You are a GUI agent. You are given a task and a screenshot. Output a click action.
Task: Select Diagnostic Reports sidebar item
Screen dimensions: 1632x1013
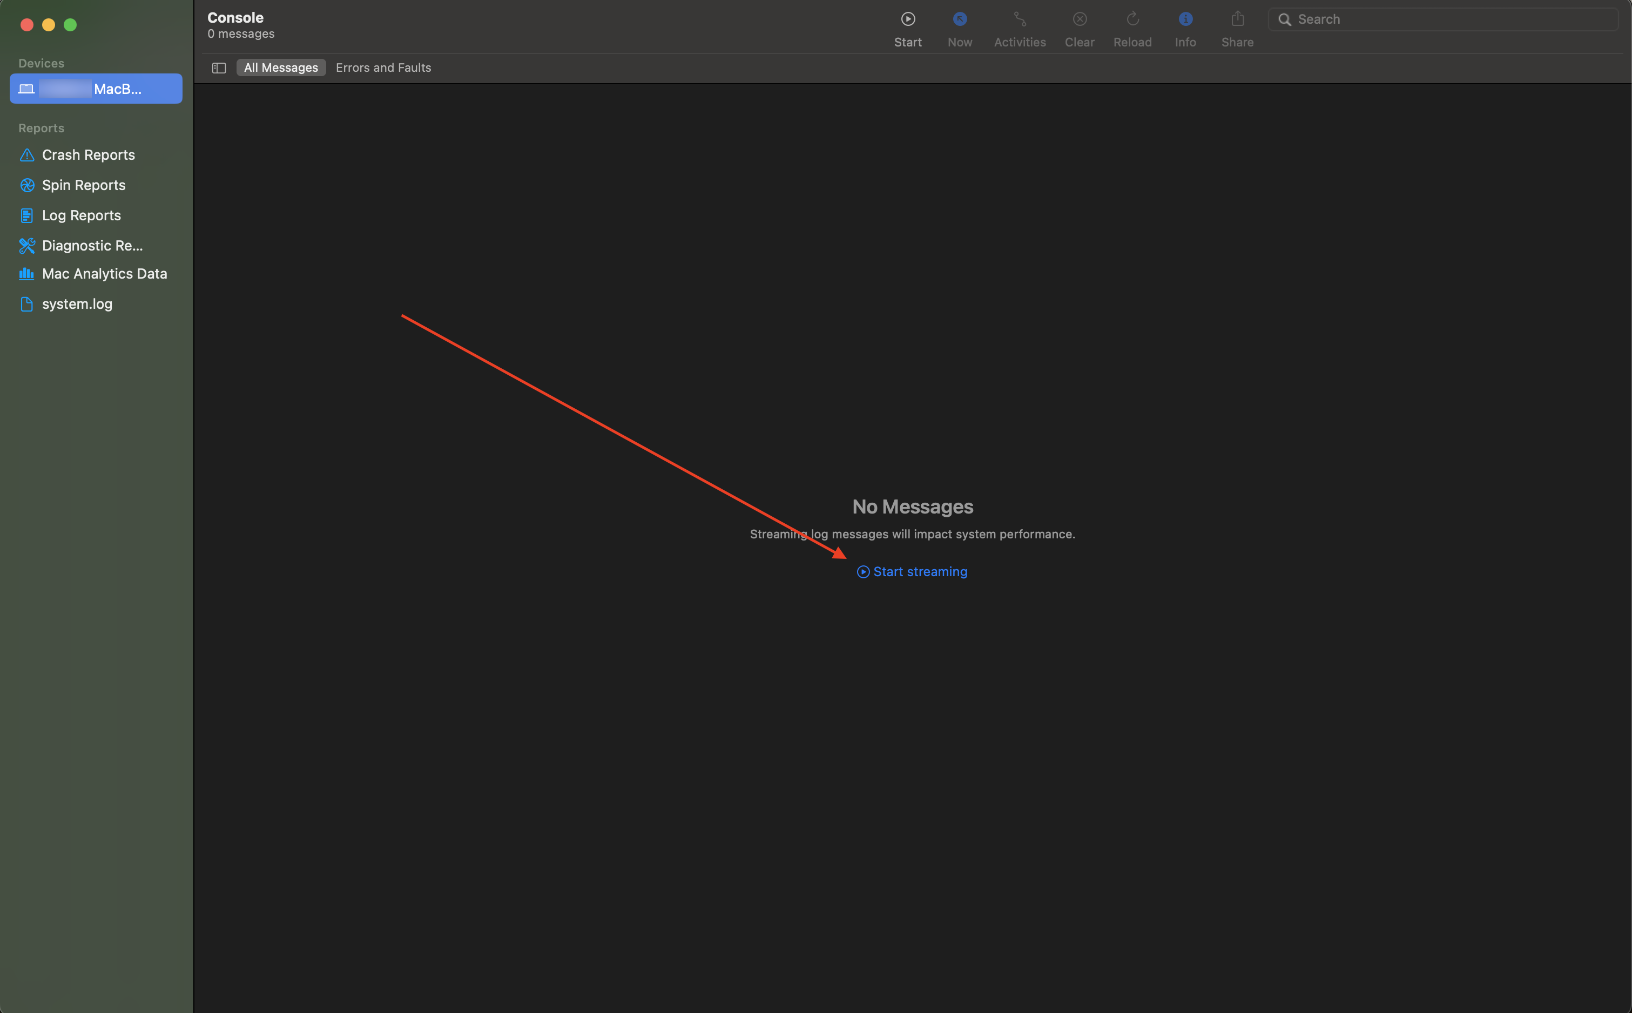pyautogui.click(x=92, y=246)
